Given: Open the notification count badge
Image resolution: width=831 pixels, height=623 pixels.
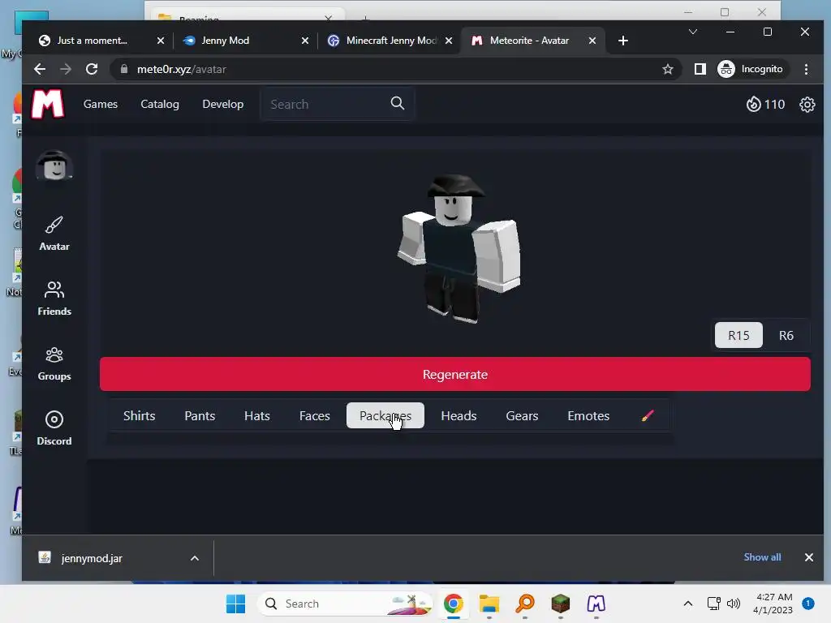Looking at the screenshot, I should [x=808, y=604].
